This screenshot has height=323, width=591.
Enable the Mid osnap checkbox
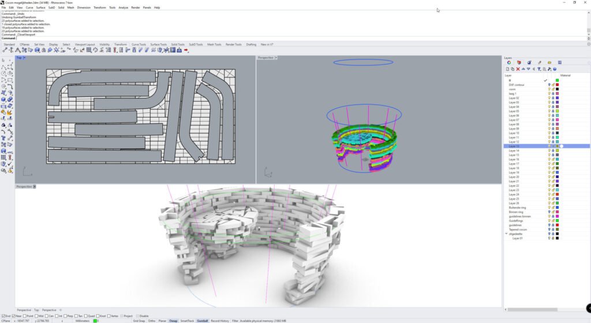(x=37, y=316)
